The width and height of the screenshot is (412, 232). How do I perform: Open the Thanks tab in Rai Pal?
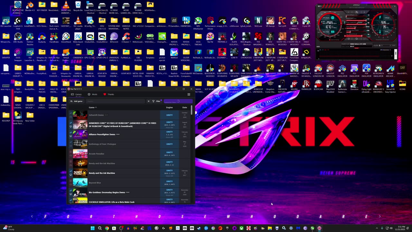pyautogui.click(x=108, y=94)
